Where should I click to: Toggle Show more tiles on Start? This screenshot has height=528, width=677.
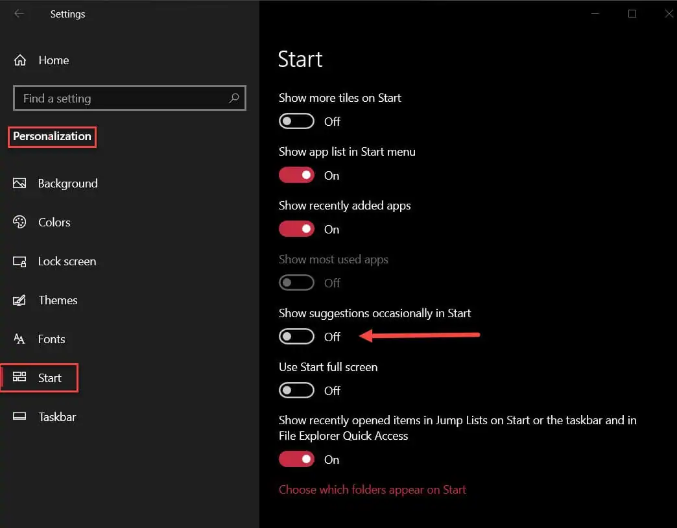(x=296, y=121)
